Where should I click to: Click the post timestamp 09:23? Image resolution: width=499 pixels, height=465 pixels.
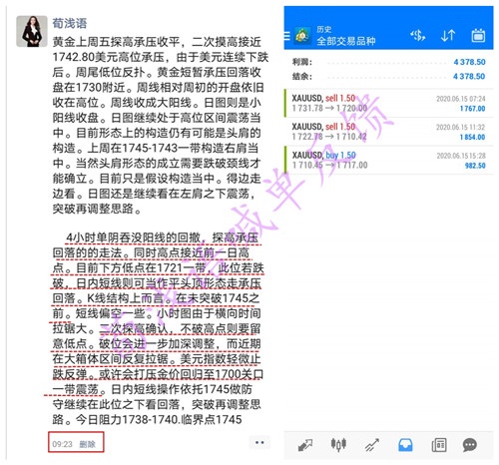pyautogui.click(x=62, y=444)
